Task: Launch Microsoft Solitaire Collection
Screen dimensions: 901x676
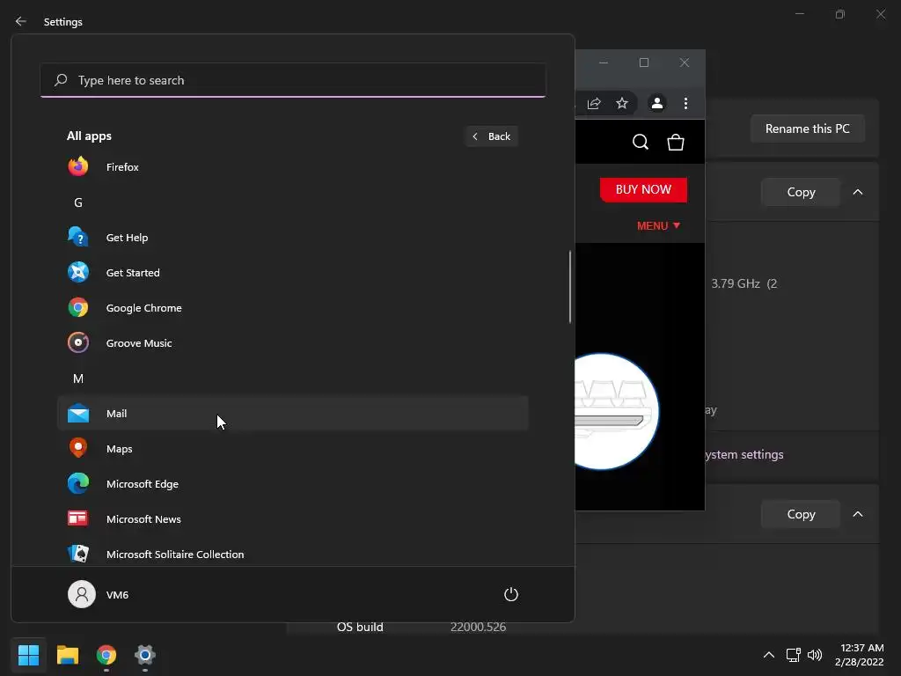Action: [x=292, y=555]
